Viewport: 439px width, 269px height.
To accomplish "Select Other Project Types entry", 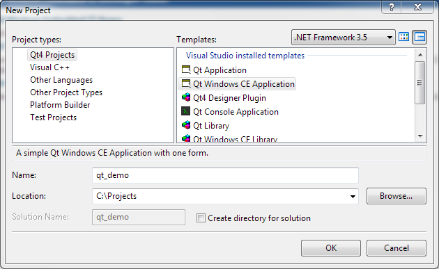I will pyautogui.click(x=66, y=92).
